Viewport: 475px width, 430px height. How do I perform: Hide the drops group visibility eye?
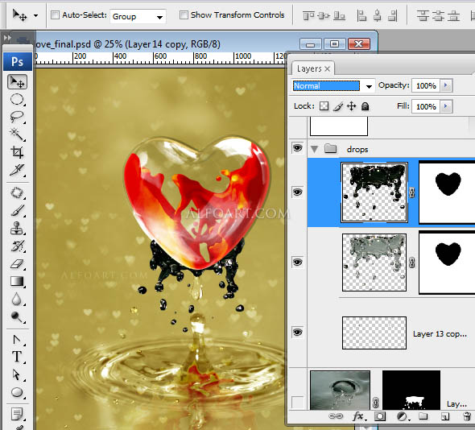coord(298,148)
